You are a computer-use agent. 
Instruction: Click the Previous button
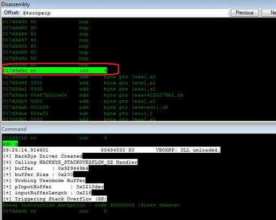(x=244, y=12)
